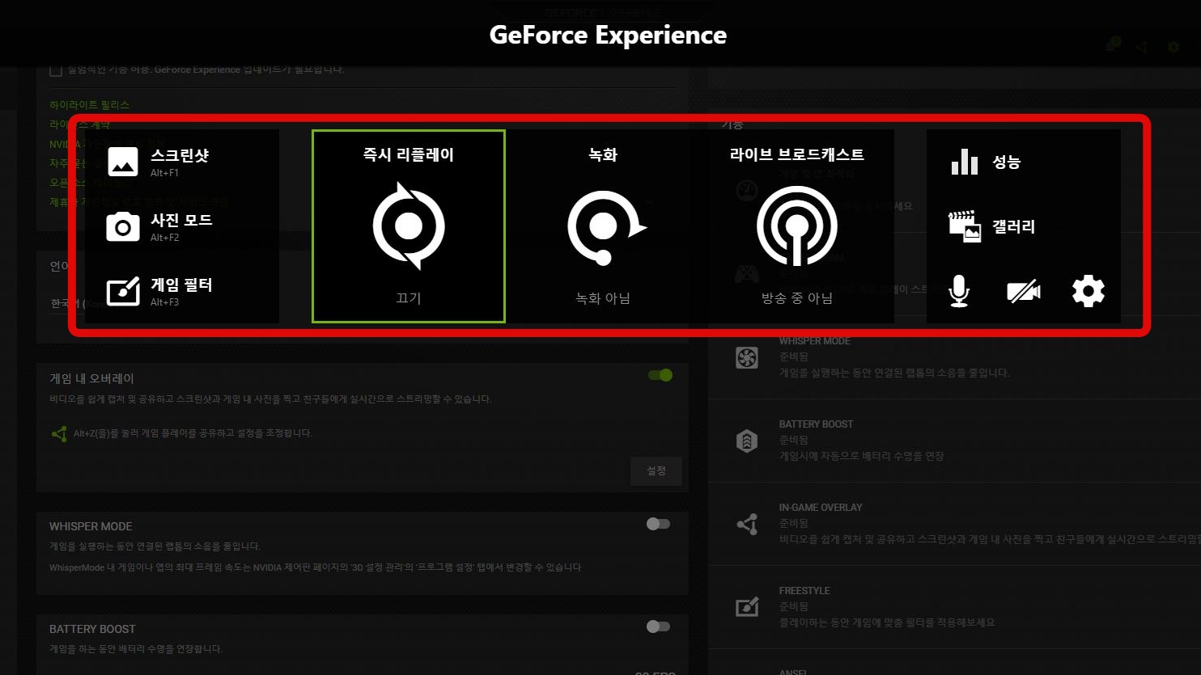Click FREESTYLE heading in feature list

804,591
